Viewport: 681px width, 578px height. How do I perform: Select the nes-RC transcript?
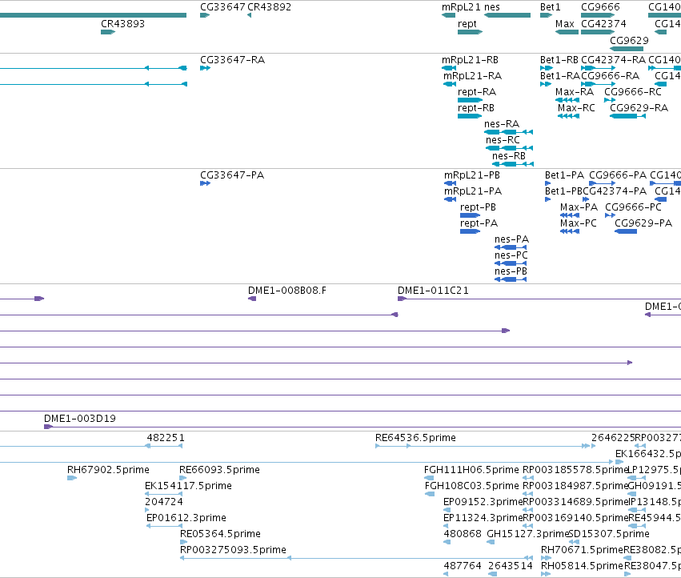503,140
